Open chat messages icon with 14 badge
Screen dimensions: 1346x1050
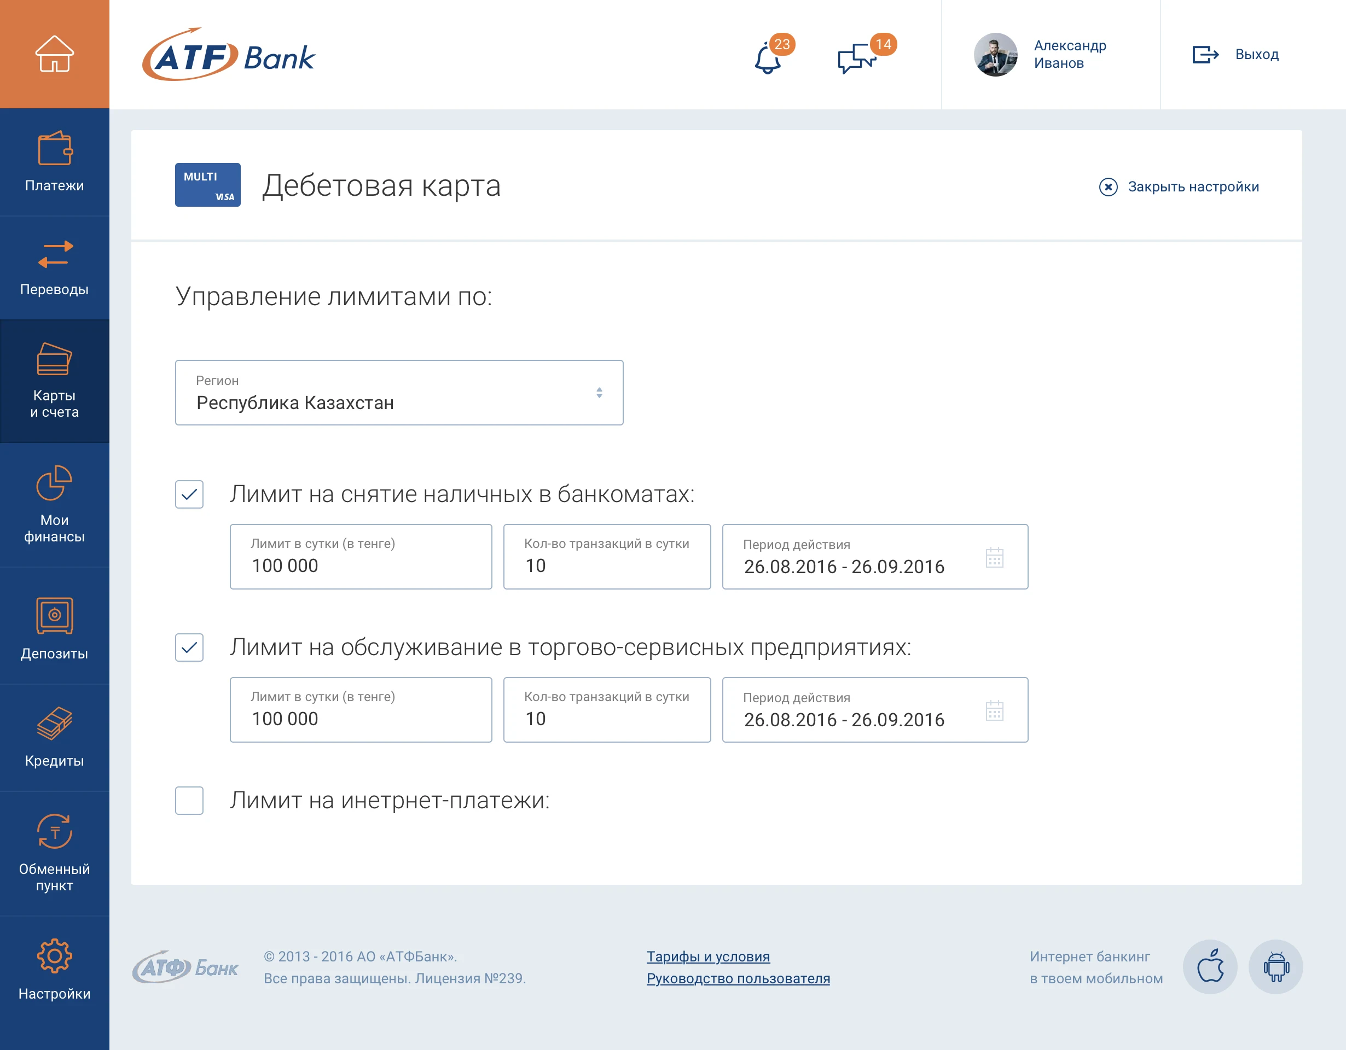[857, 59]
